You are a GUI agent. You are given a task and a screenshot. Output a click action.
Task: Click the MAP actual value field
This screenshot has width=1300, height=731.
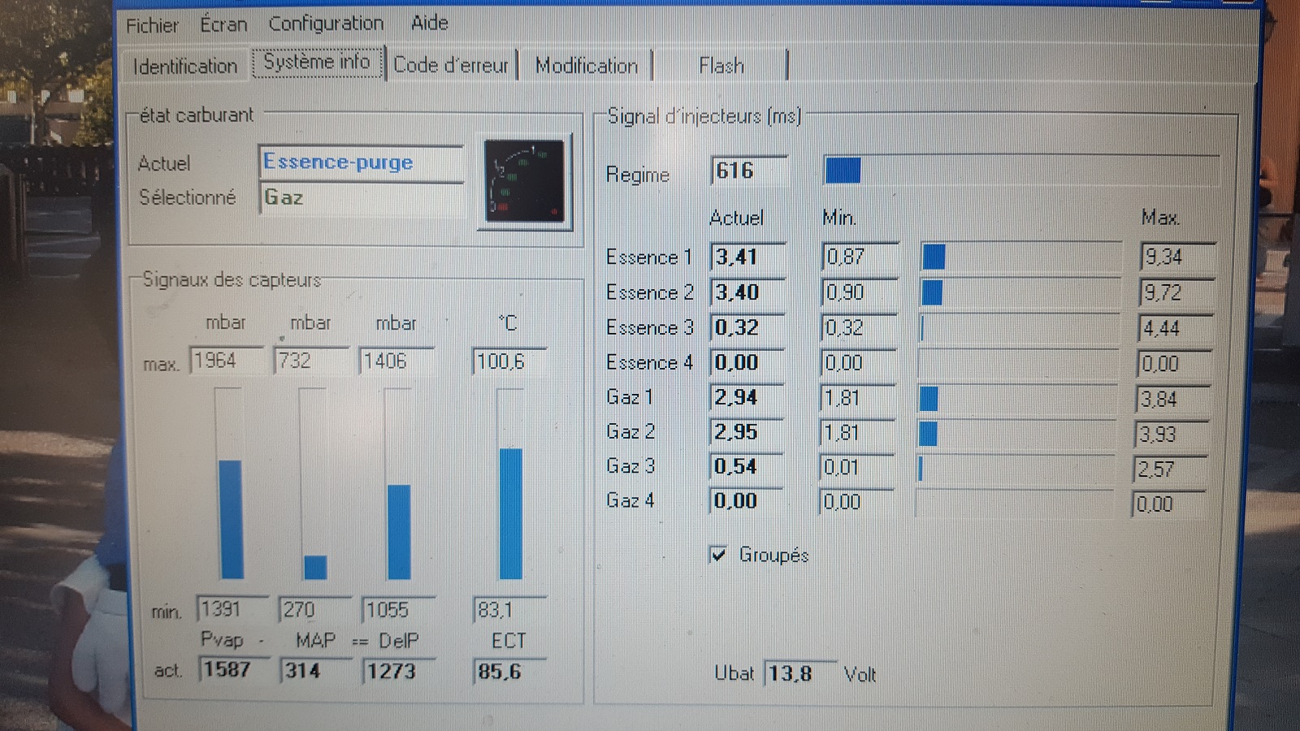(x=313, y=671)
